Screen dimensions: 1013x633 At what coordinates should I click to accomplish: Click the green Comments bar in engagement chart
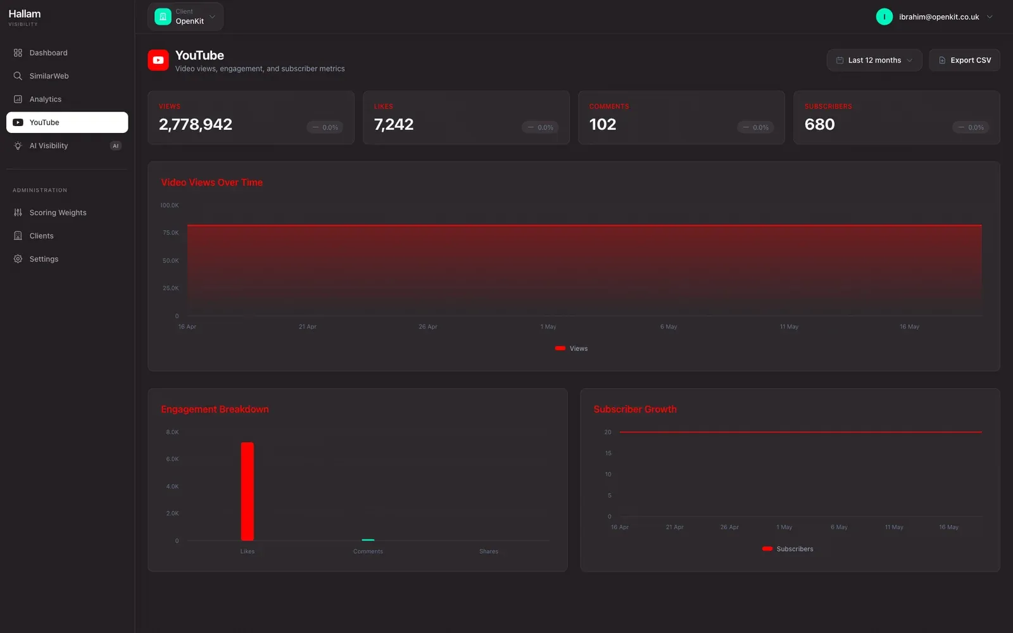pyautogui.click(x=368, y=540)
